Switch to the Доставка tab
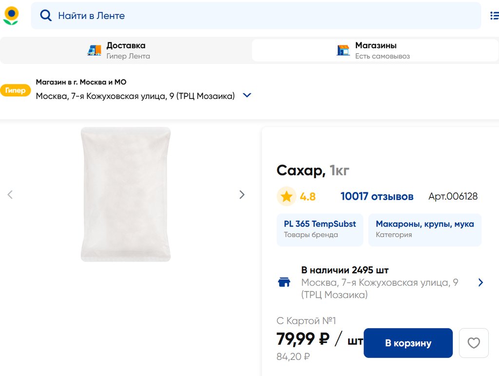This screenshot has width=499, height=376. [126, 50]
